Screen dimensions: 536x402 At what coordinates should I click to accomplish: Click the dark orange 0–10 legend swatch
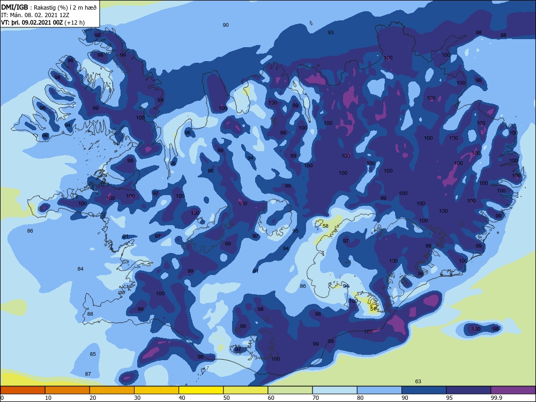coord(23,390)
